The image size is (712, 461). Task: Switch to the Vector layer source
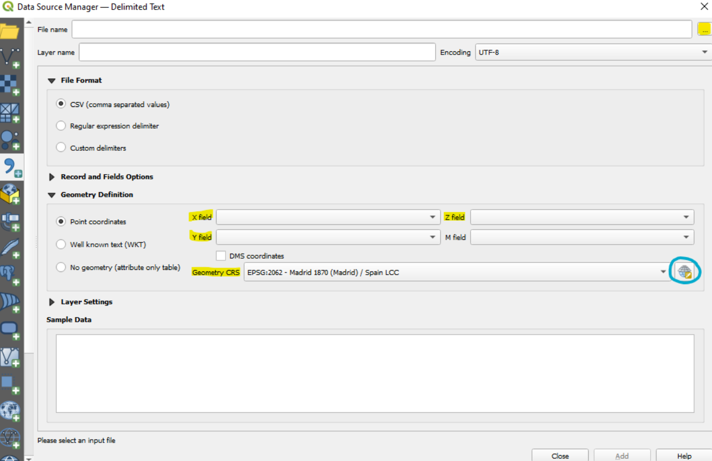[10, 58]
